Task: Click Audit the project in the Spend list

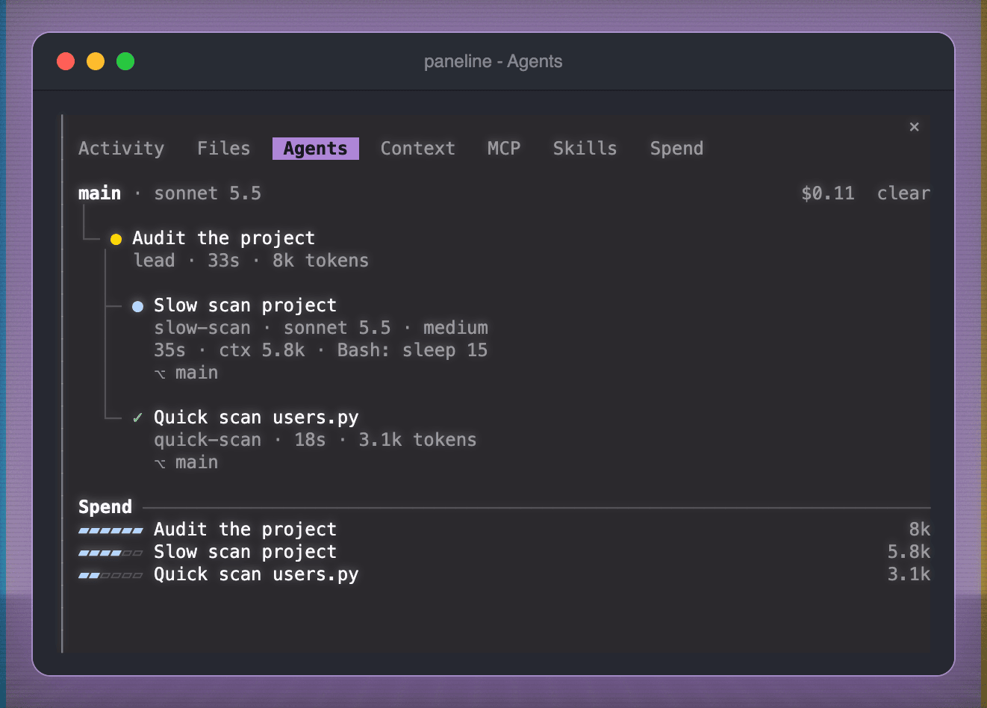Action: (245, 530)
